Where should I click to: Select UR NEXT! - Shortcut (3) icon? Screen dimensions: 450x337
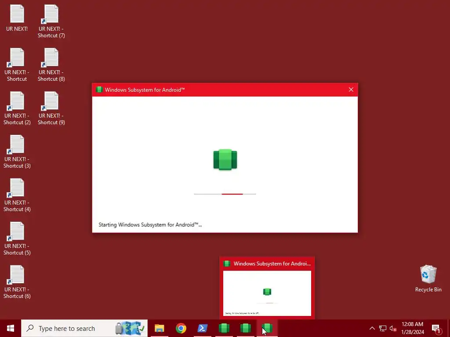click(17, 151)
